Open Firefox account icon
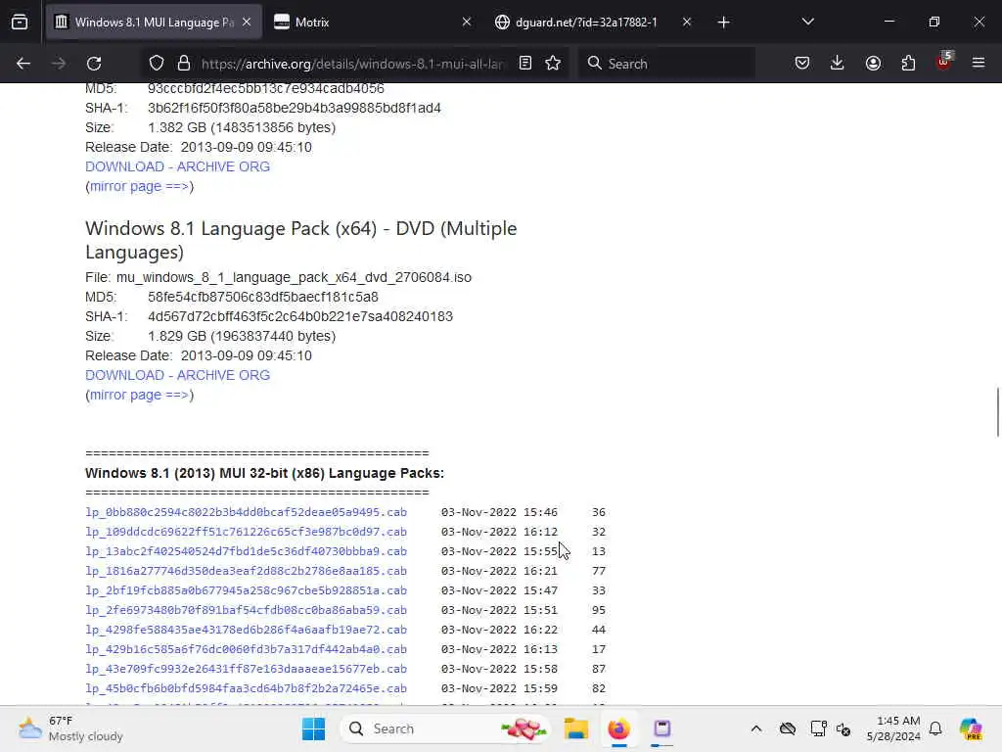1002x752 pixels. point(873,64)
